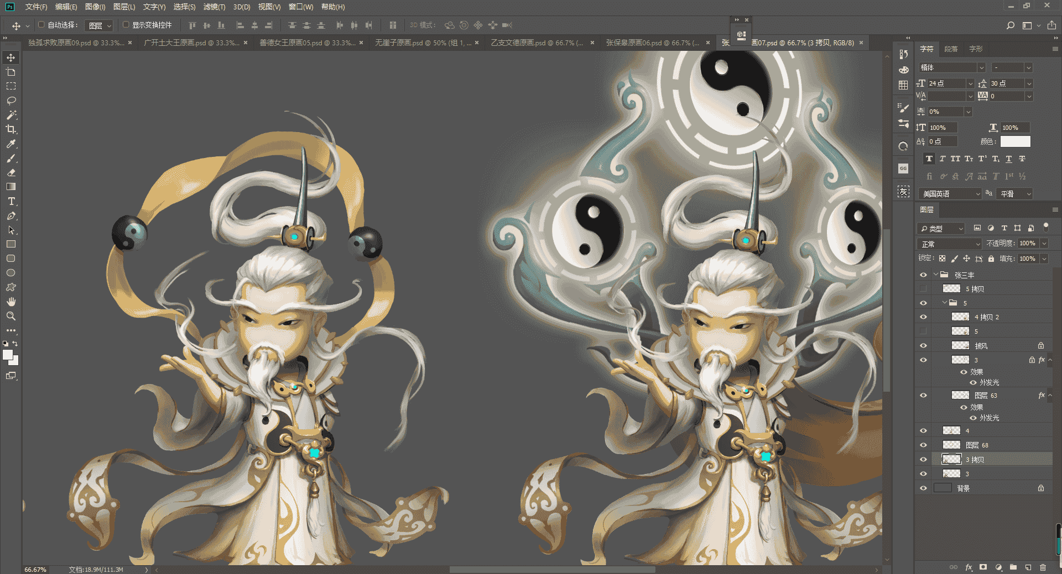Select the Zoom tool

(11, 316)
